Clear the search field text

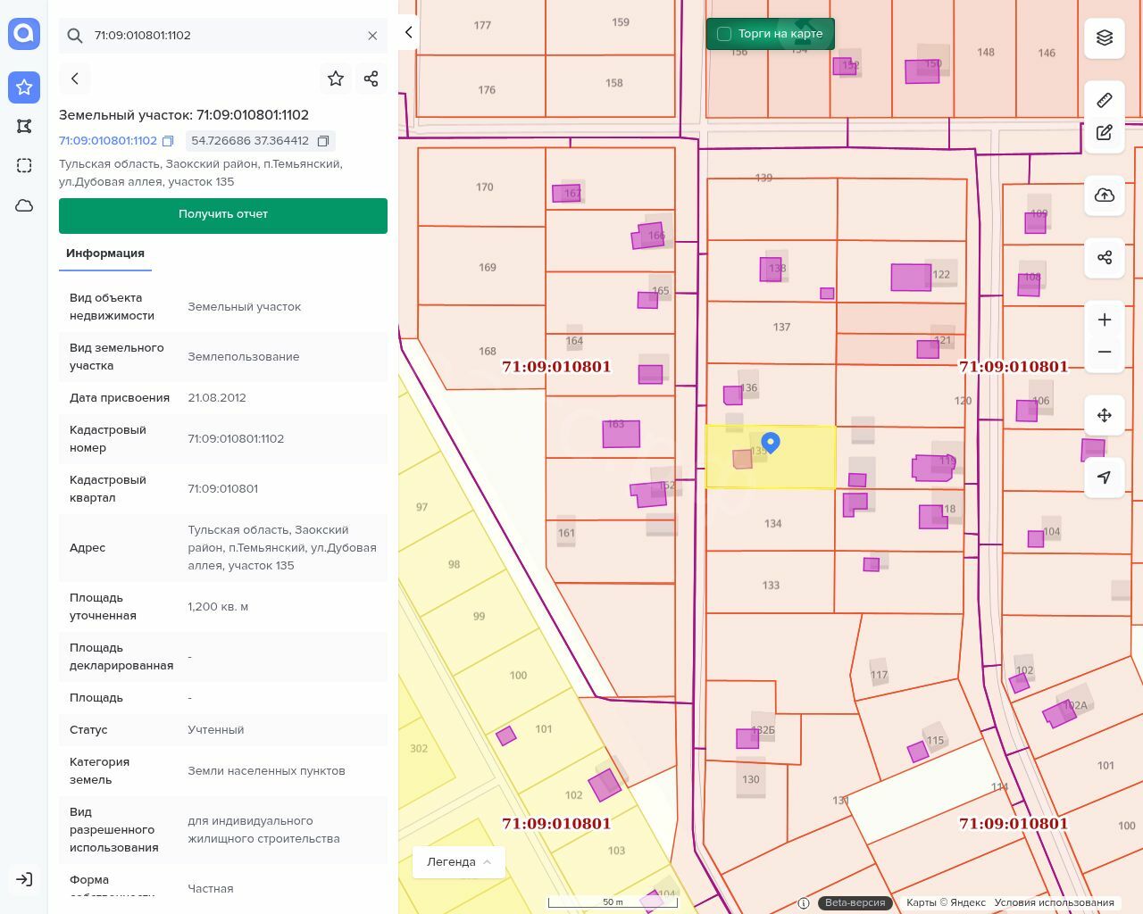(x=372, y=36)
